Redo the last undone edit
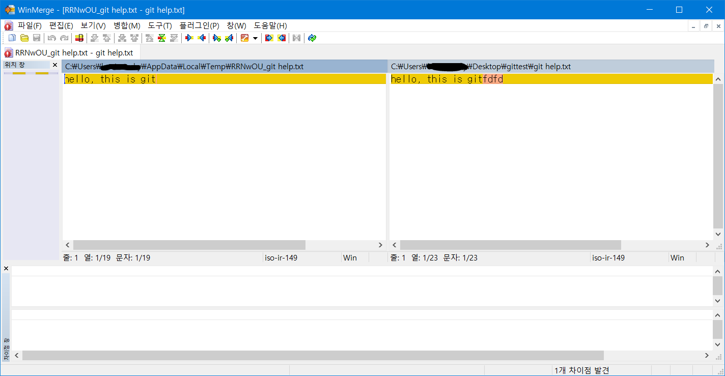725x376 pixels. (64, 38)
